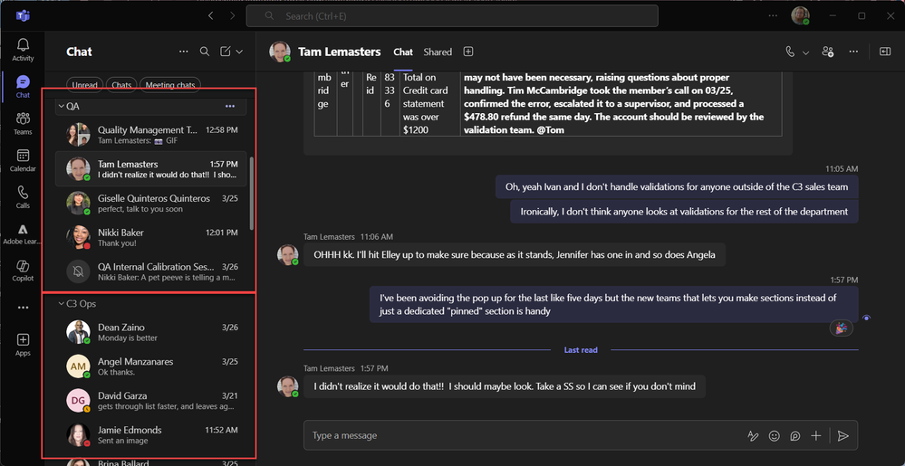The width and height of the screenshot is (905, 466).
Task: Open the emoji picker in compose box
Action: pyautogui.click(x=774, y=436)
